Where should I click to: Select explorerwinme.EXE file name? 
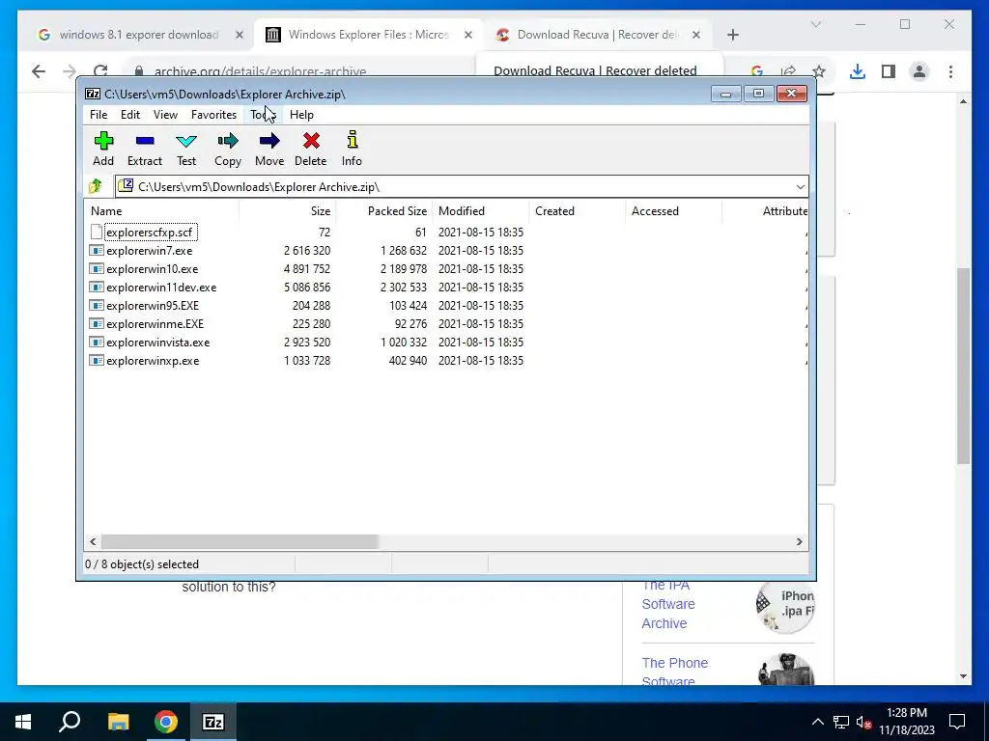pos(155,324)
